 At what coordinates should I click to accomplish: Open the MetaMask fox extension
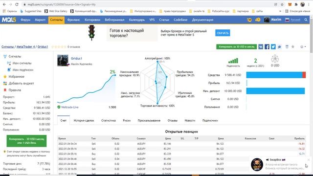tap(290, 4)
